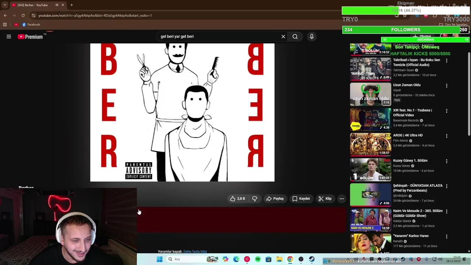
Task: Open the Apps grid in bookmarks bar
Action: (x=5, y=25)
